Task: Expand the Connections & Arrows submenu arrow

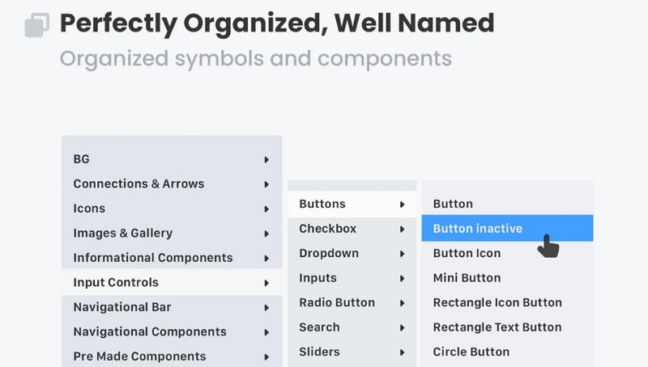Action: pos(266,184)
